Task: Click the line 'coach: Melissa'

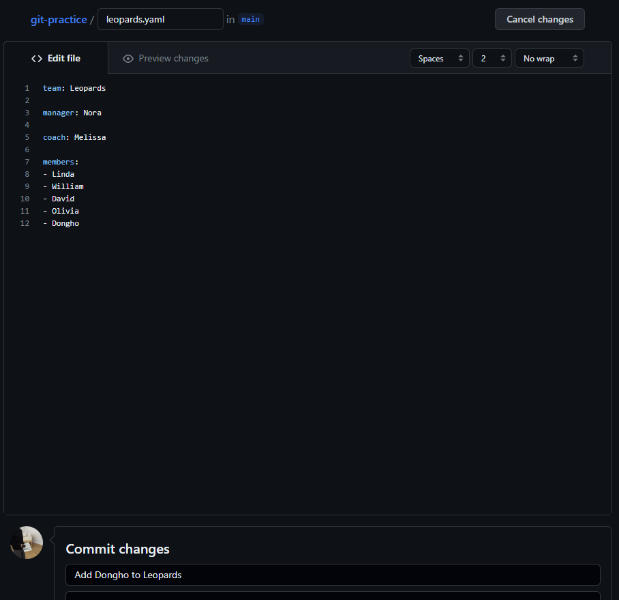Action: click(x=74, y=137)
